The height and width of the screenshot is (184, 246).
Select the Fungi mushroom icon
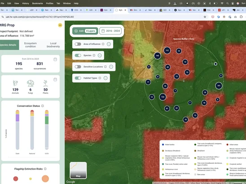(x=31, y=83)
